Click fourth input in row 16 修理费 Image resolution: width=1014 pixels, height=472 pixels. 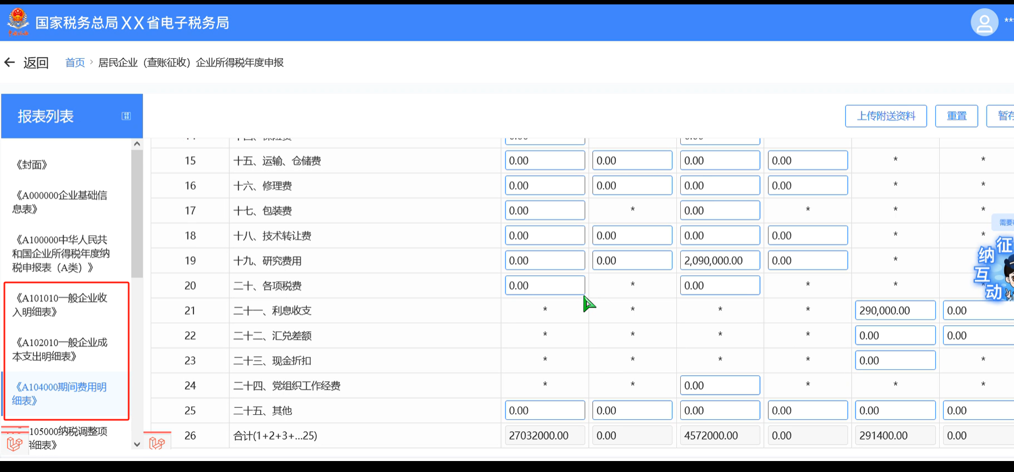click(808, 186)
